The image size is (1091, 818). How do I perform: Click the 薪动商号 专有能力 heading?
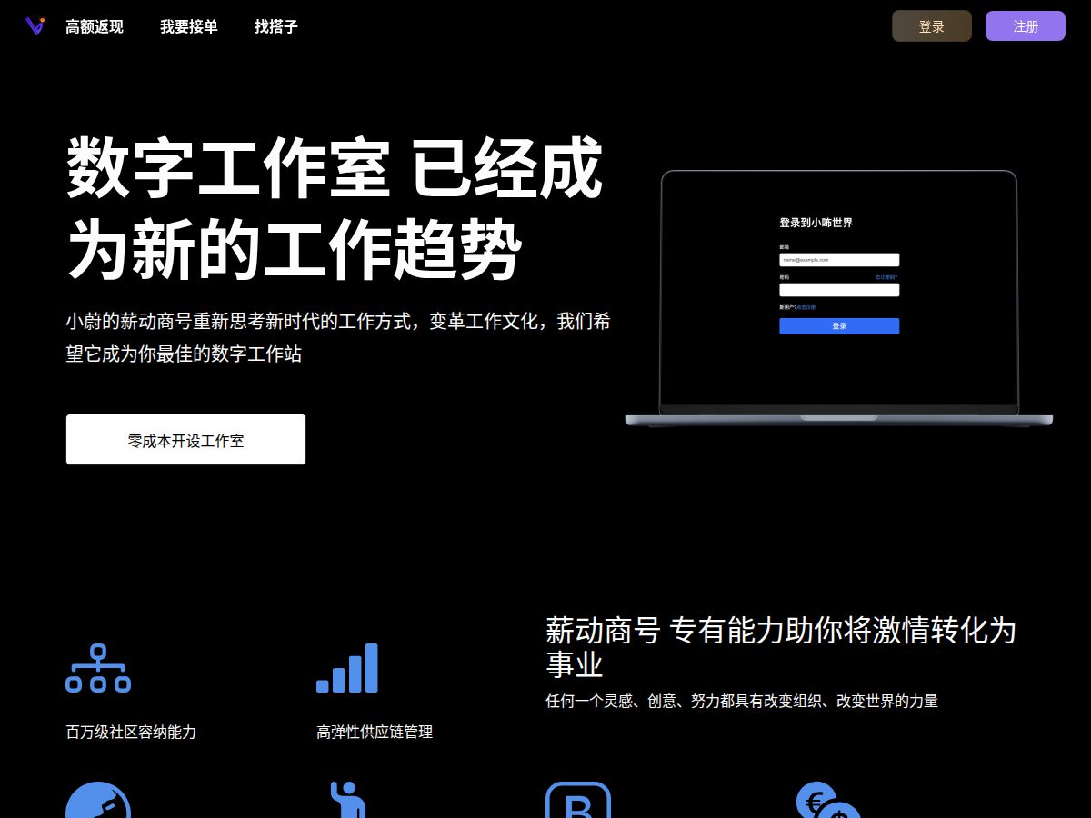[781, 646]
